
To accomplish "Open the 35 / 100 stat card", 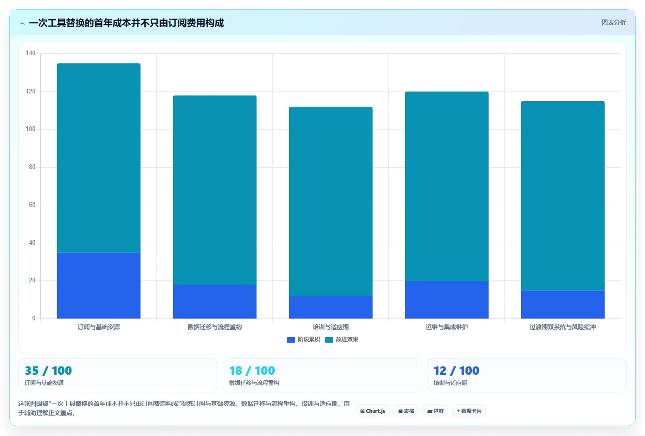I will (x=118, y=375).
